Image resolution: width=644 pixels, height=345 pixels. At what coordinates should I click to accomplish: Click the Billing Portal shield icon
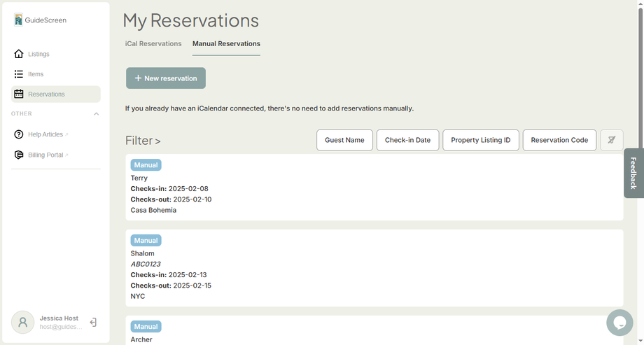click(x=18, y=155)
